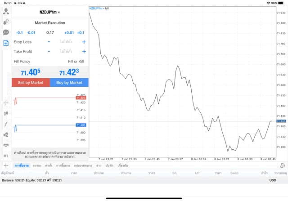
Task: Activate the crosshair cursor tool
Action: pyautogui.click(x=6, y=103)
